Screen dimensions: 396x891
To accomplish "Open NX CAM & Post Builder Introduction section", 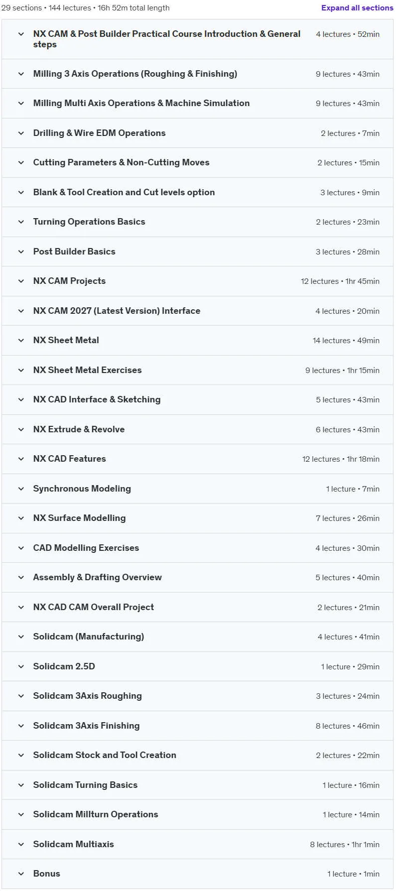I will tap(197, 39).
